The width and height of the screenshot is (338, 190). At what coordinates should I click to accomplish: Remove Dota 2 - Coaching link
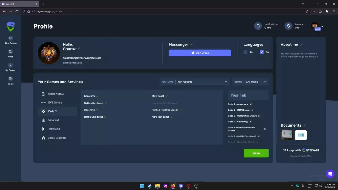click(x=250, y=122)
